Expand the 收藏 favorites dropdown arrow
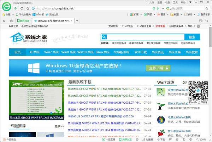212x142 pixels. [x=13, y=14]
